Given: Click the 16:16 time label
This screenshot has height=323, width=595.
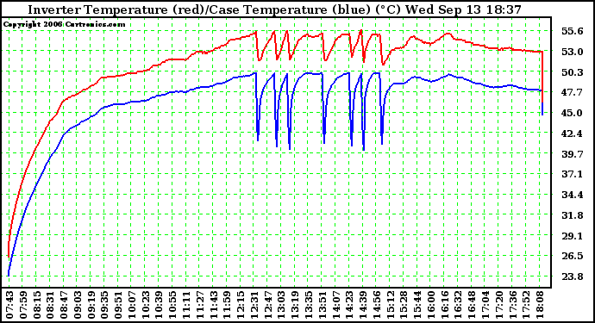Looking at the screenshot, I should point(445,305).
